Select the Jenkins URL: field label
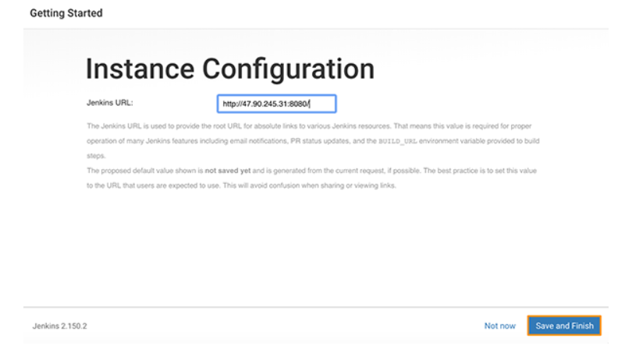 click(110, 102)
